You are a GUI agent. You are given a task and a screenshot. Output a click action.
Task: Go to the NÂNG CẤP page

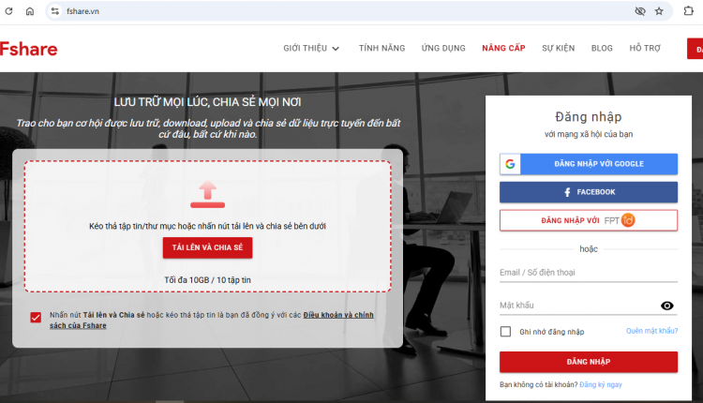pyautogui.click(x=503, y=48)
